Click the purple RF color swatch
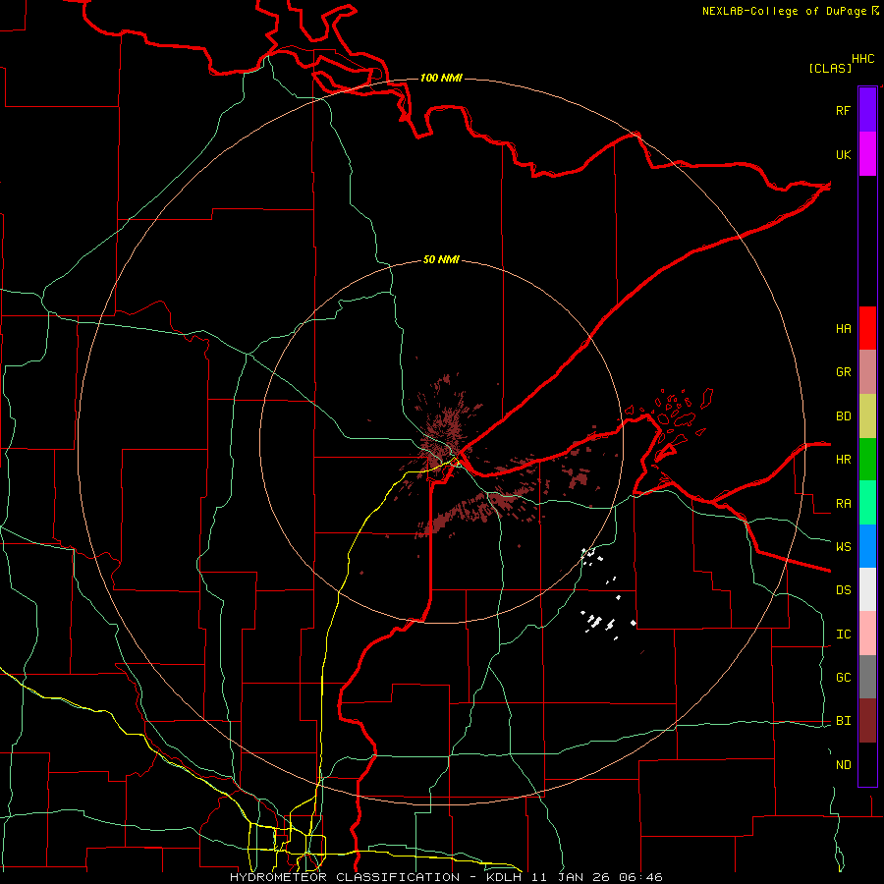Screen dimensions: 884x884 (x=867, y=110)
